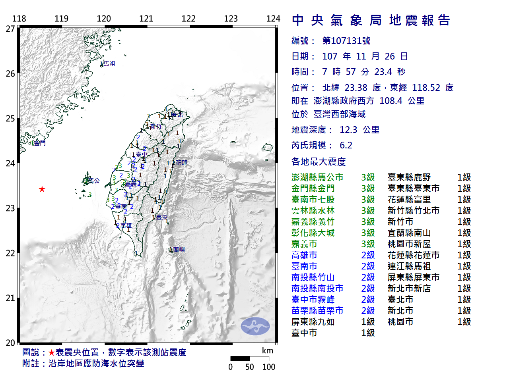
Task: Click the entry 新竹縣竹北市
Action: (414, 211)
